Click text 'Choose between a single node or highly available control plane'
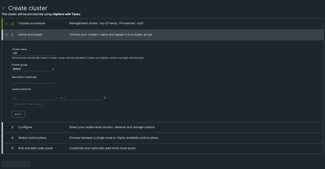This screenshot has width=325, height=169. pyautogui.click(x=114, y=138)
